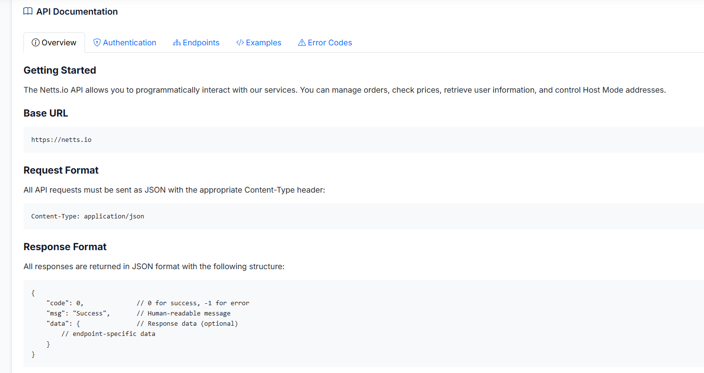Click the warning triangle icon on Error Codes

[x=302, y=43]
